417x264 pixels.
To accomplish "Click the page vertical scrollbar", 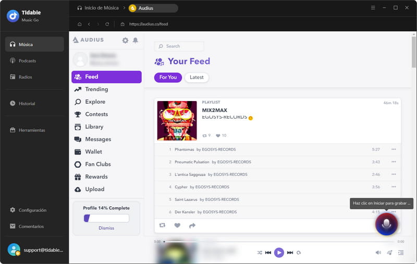I will [x=413, y=52].
